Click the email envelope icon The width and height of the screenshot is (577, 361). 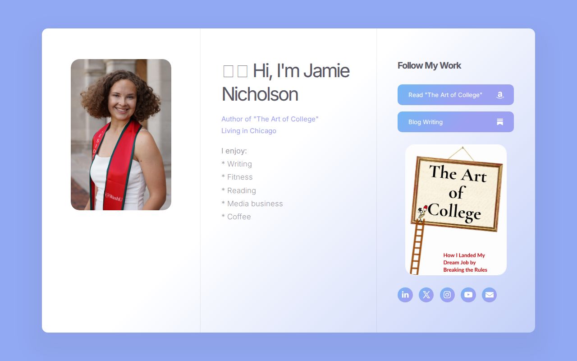click(x=489, y=295)
